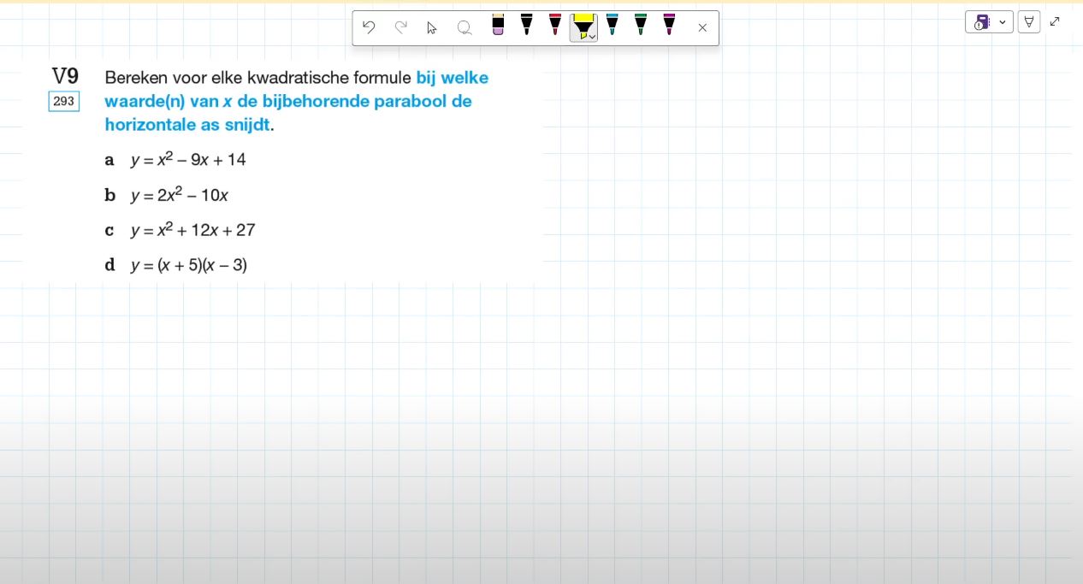1083x584 pixels.
Task: Expand the dropdown next to the notebook icon
Action: (x=1003, y=22)
